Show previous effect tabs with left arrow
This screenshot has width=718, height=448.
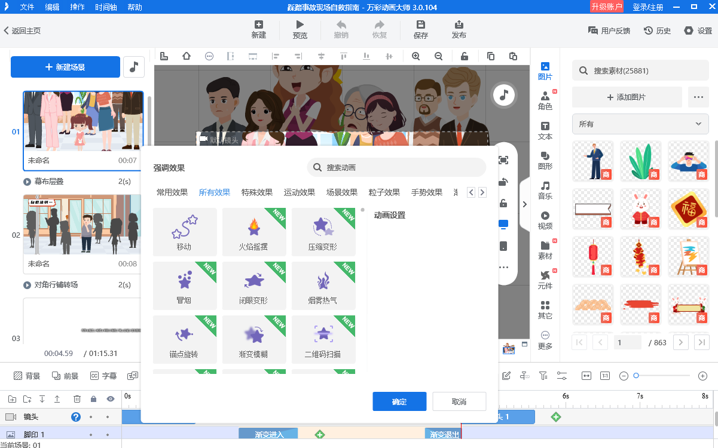click(x=471, y=192)
